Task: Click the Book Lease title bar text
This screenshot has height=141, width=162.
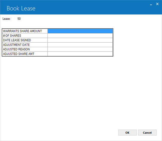Action: click(21, 8)
